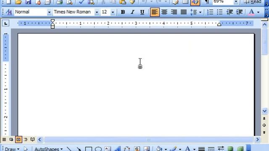Open the Zoom percentage dropdown arrow
This screenshot has height=151, width=269.
coord(236,2)
